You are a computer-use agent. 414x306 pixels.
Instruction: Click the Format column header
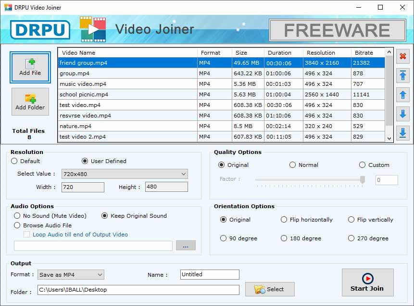tap(214, 53)
